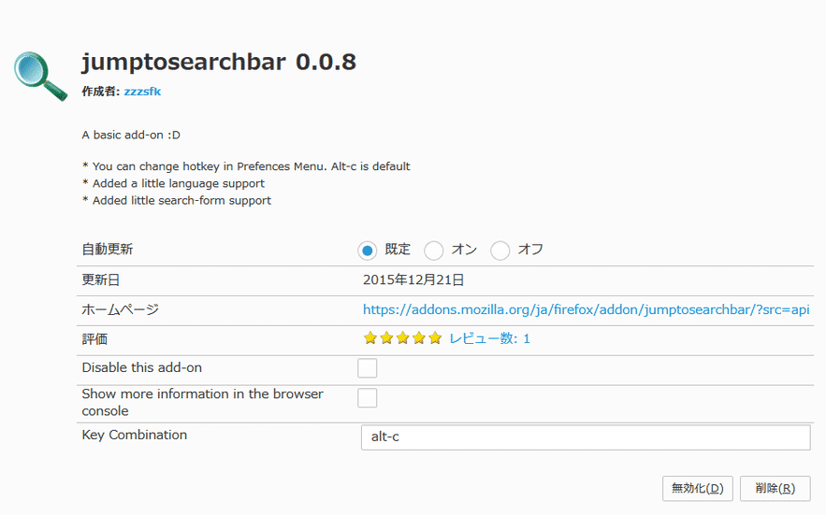Click the 自動更新 row label
Image resolution: width=826 pixels, height=515 pixels.
click(108, 249)
